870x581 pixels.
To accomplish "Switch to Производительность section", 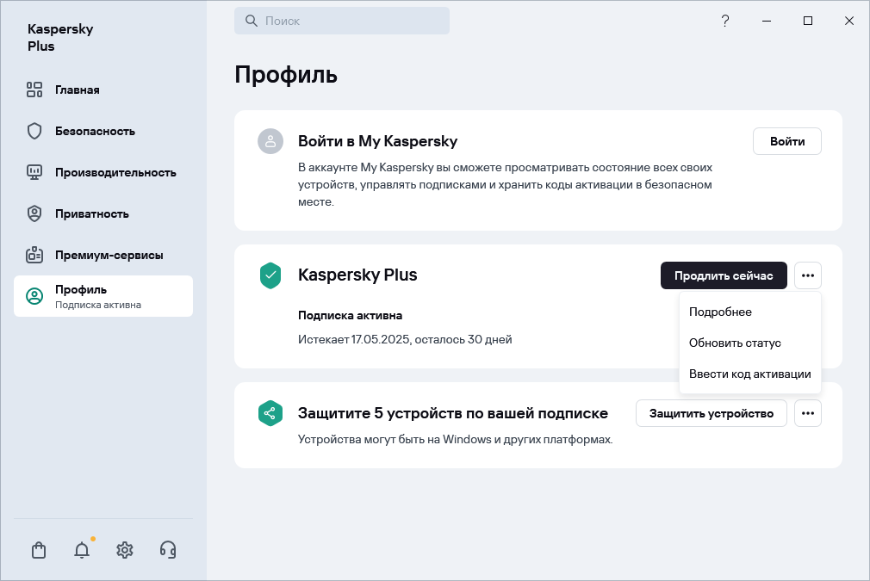I will pos(103,172).
